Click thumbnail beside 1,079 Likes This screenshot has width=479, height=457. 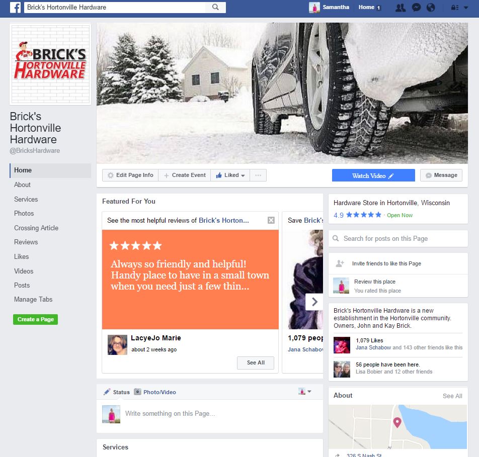coord(342,345)
